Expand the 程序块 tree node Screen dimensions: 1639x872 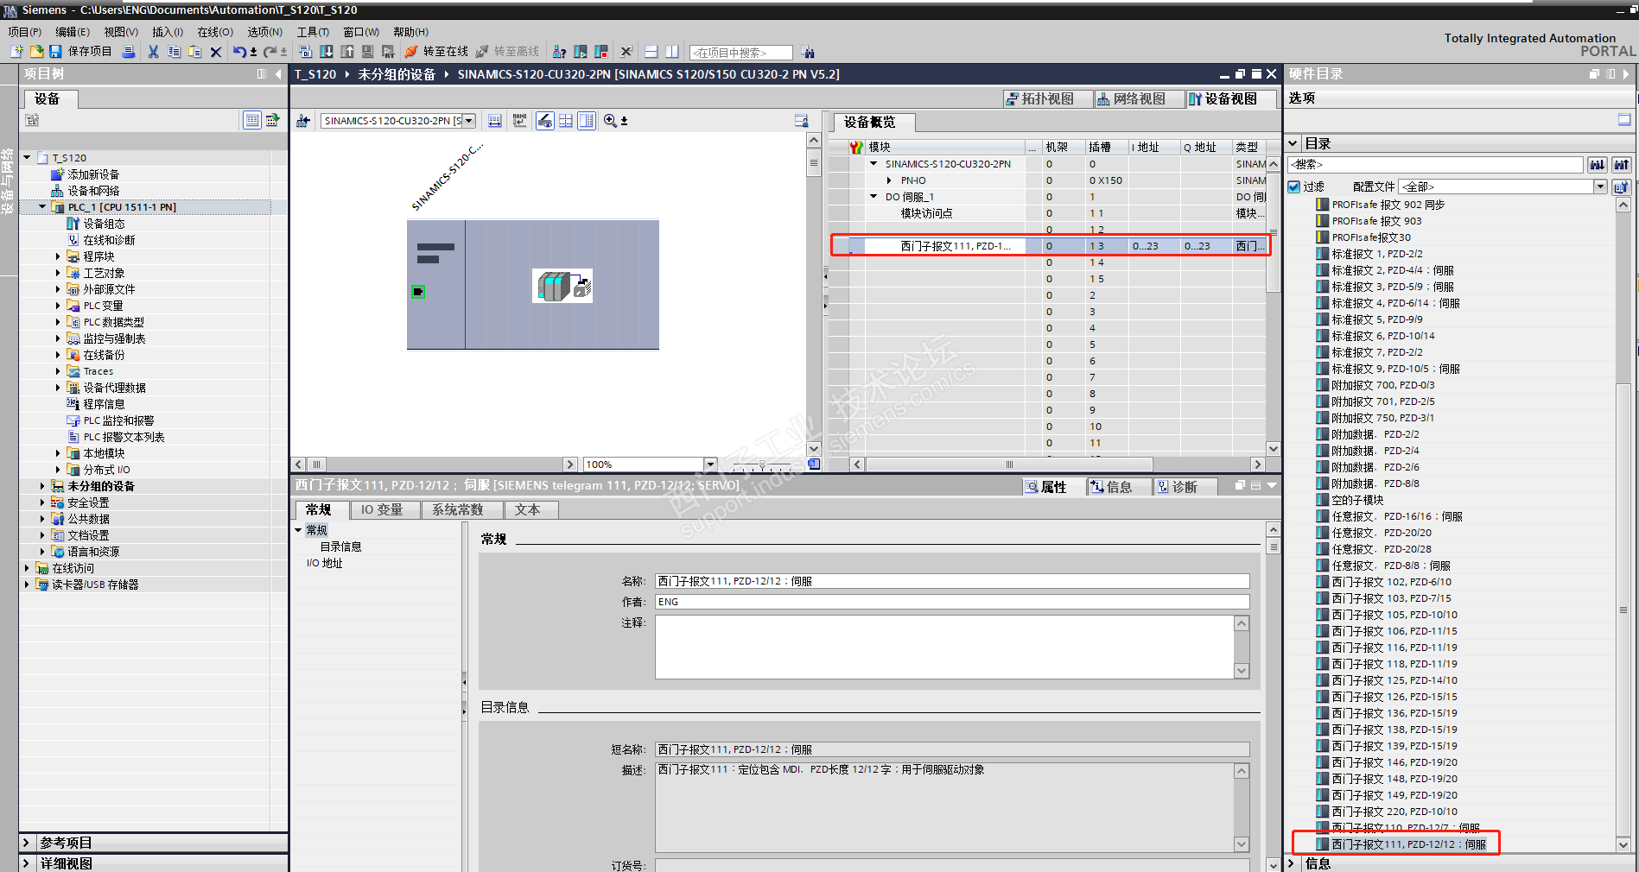pyautogui.click(x=58, y=256)
